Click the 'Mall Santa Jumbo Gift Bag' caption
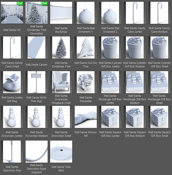 [x=12, y=99]
